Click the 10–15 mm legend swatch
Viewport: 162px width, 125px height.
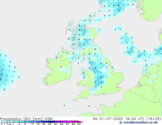click(34, 122)
